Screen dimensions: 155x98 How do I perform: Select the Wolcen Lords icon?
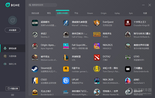tap(35, 58)
